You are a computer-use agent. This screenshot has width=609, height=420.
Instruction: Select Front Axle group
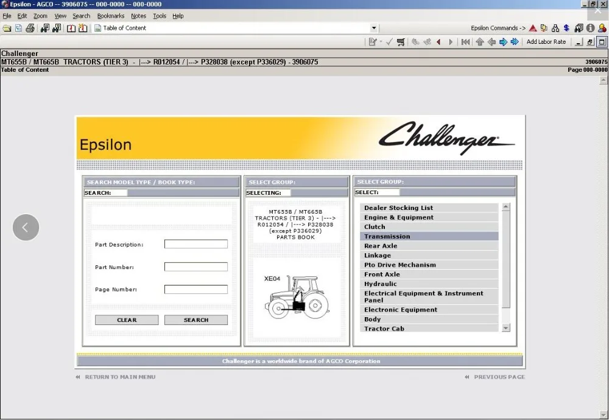click(x=429, y=274)
